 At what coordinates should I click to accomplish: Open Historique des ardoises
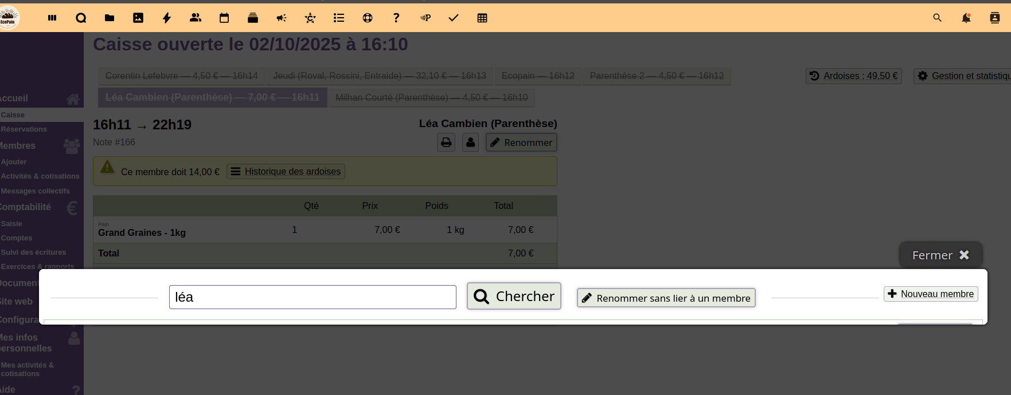[286, 172]
